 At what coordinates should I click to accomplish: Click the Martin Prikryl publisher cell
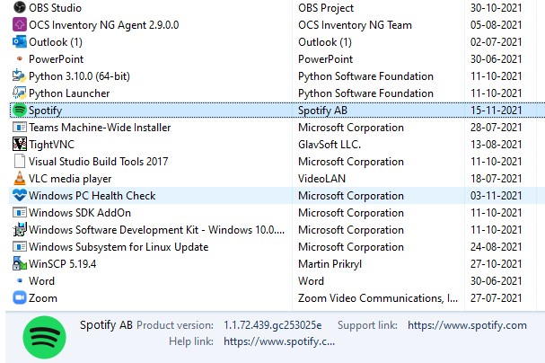coord(330,264)
